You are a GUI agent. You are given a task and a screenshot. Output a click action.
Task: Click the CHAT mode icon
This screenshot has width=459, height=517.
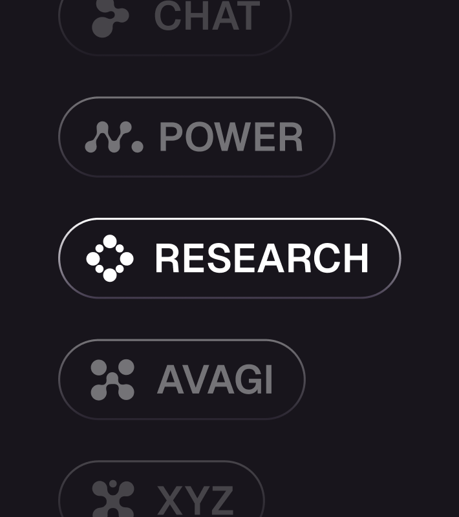pos(109,17)
